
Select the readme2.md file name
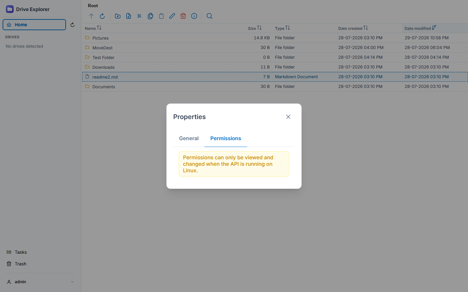coord(105,77)
